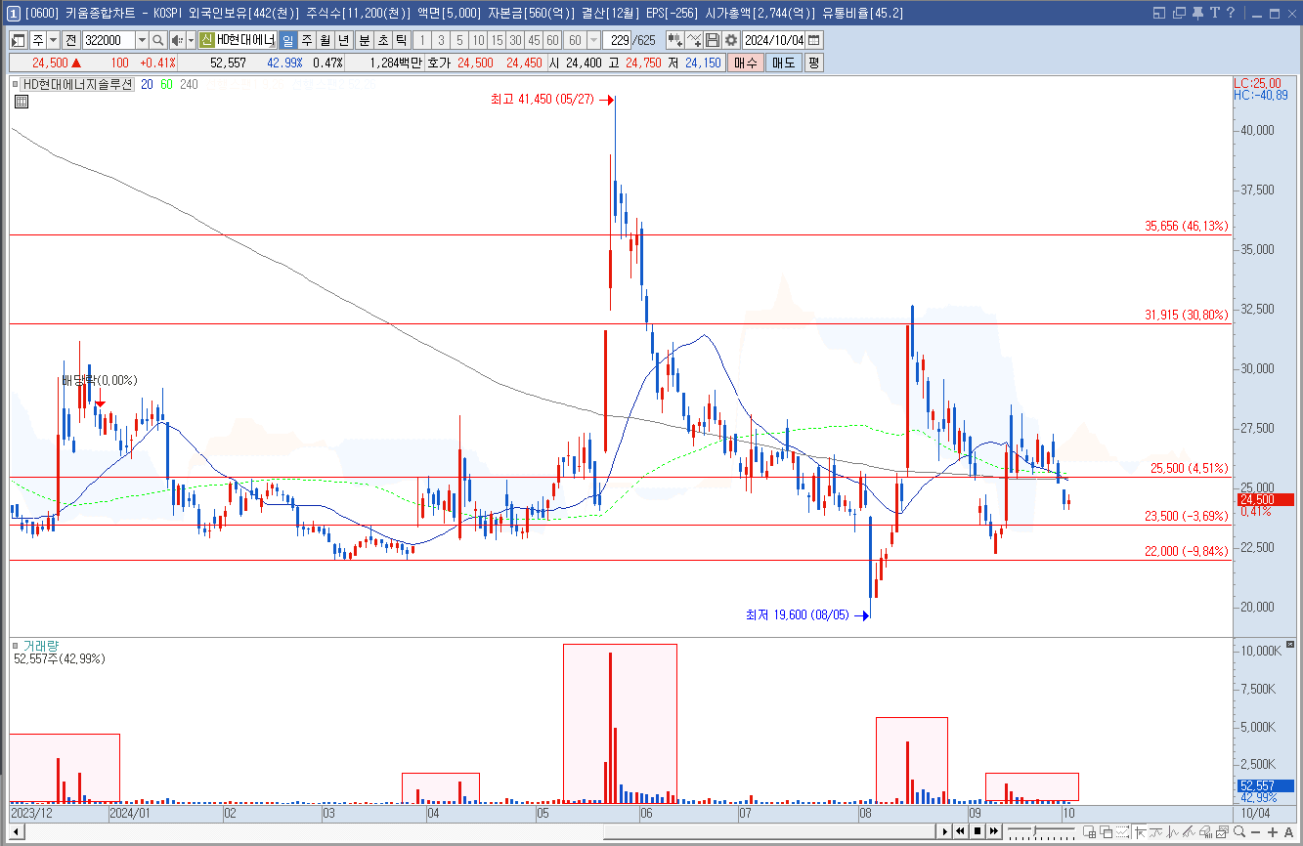Click the A auto-fit icon at bottom right
The height and width of the screenshot is (846, 1303).
coord(1288,831)
